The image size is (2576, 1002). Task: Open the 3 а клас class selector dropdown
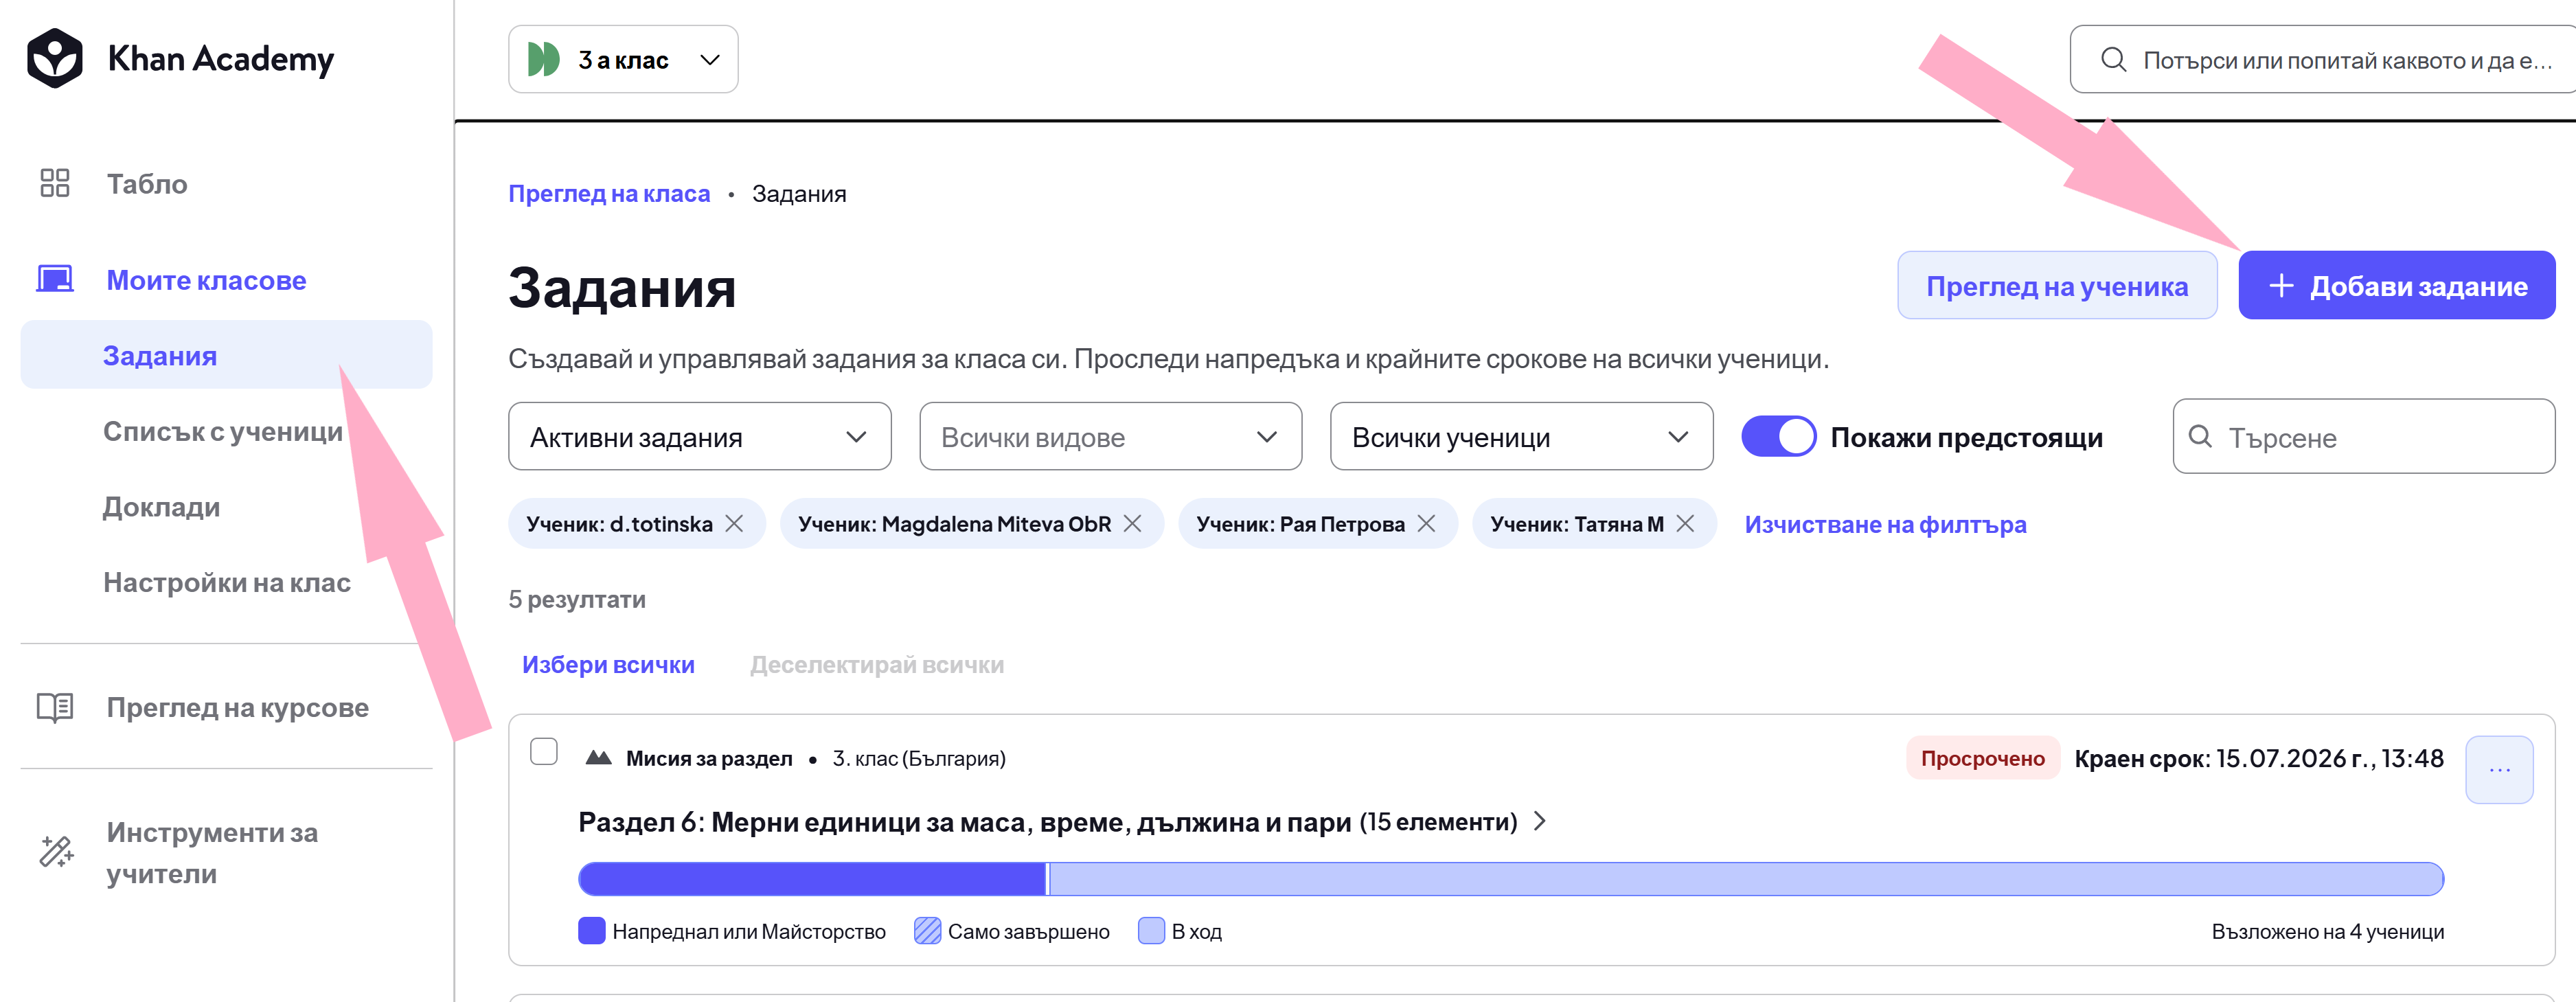[x=623, y=60]
